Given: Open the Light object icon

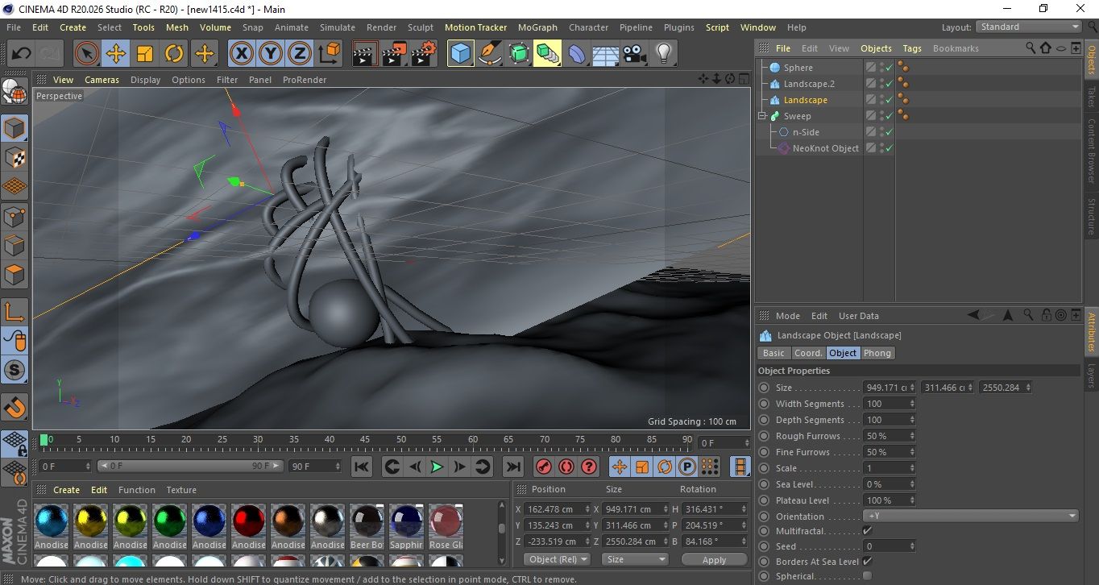Looking at the screenshot, I should [x=663, y=54].
